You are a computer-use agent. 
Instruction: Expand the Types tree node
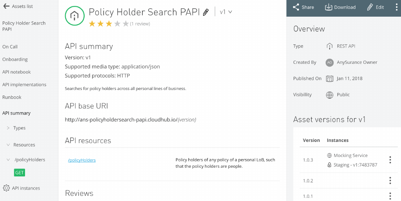click(x=8, y=128)
